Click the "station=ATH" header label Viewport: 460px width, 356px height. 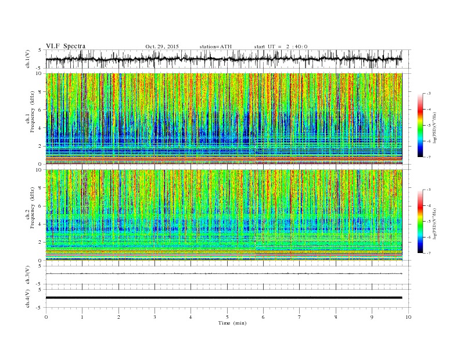[215, 47]
